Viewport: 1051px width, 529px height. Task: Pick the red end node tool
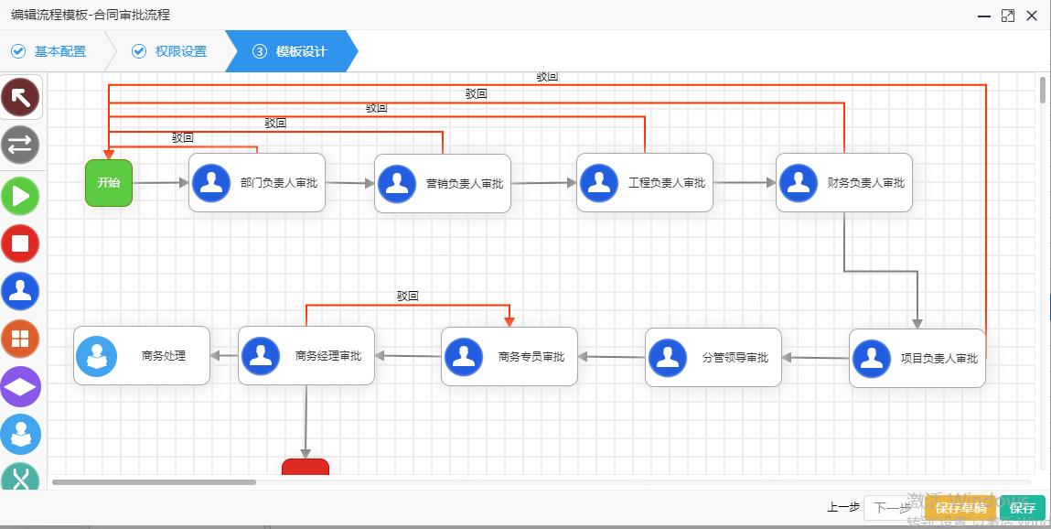click(x=21, y=243)
